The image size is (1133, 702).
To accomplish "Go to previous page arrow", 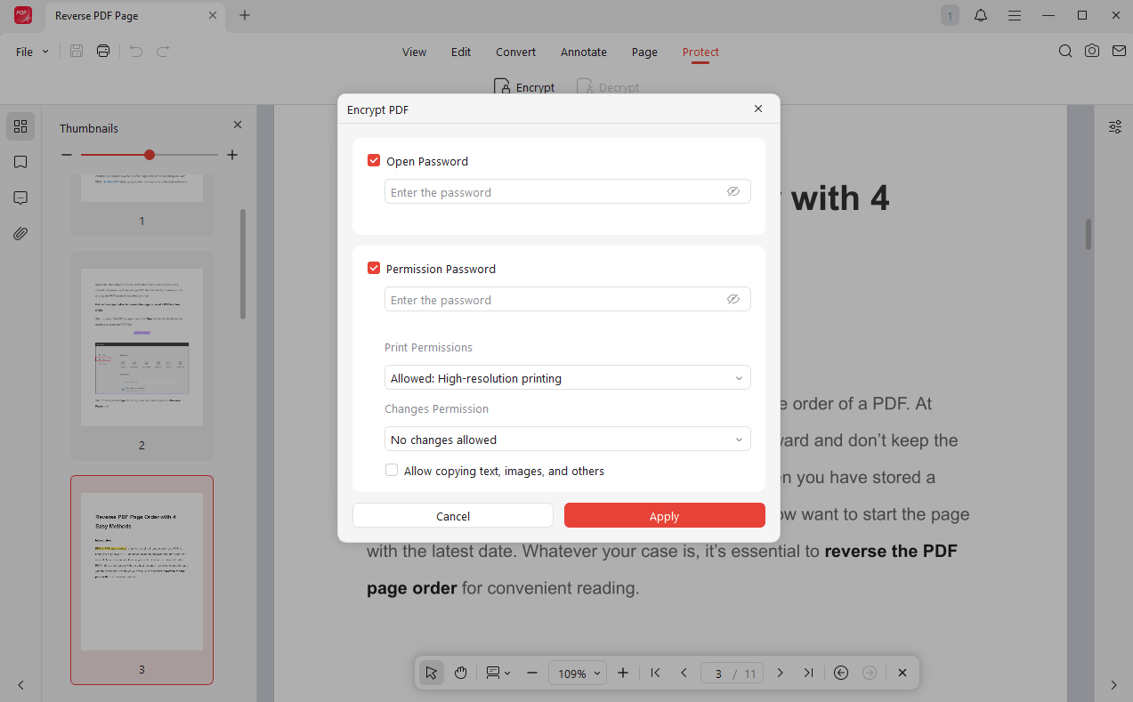I will 684,673.
